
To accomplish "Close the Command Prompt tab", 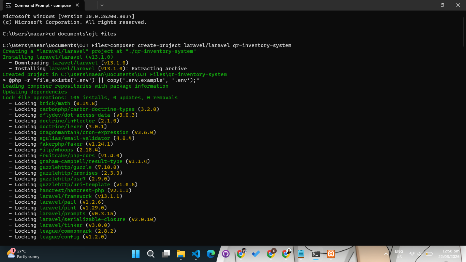I will [77, 5].
